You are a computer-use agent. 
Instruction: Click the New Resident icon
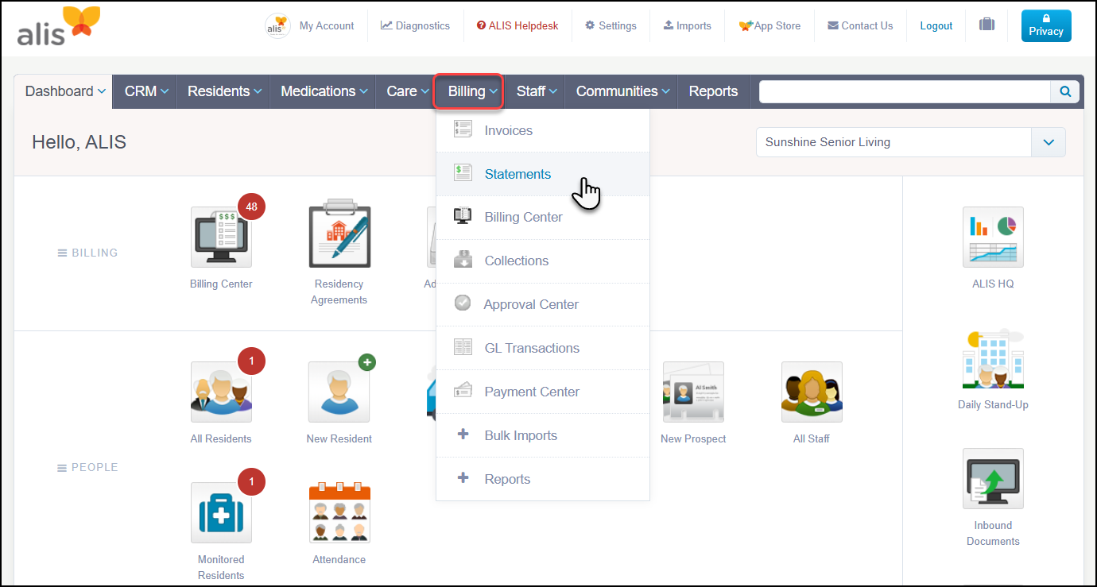tap(339, 392)
